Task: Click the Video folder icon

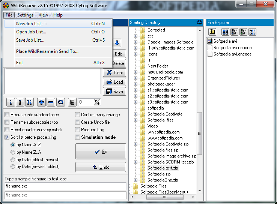Action: pyautogui.click(x=143, y=126)
